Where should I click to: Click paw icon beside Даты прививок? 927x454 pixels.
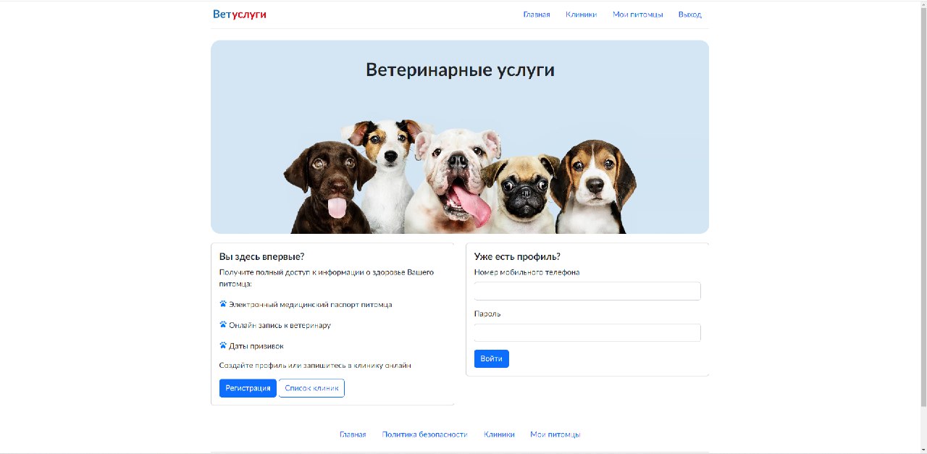(223, 345)
